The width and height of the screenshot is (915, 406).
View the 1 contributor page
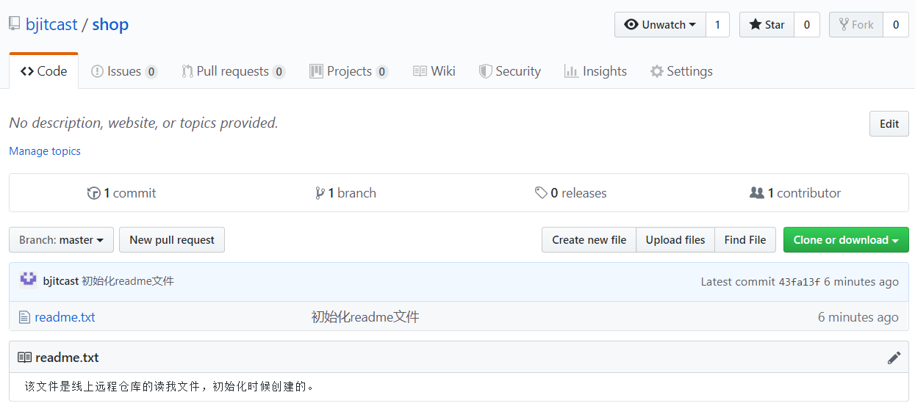tap(795, 193)
